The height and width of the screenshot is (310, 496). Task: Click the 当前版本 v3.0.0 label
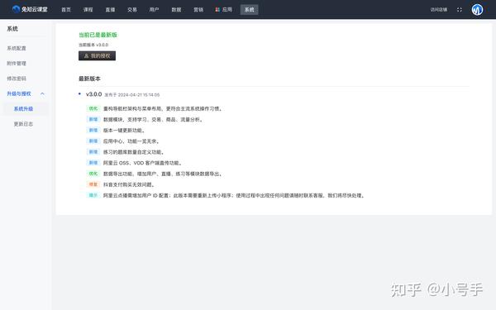[93, 45]
